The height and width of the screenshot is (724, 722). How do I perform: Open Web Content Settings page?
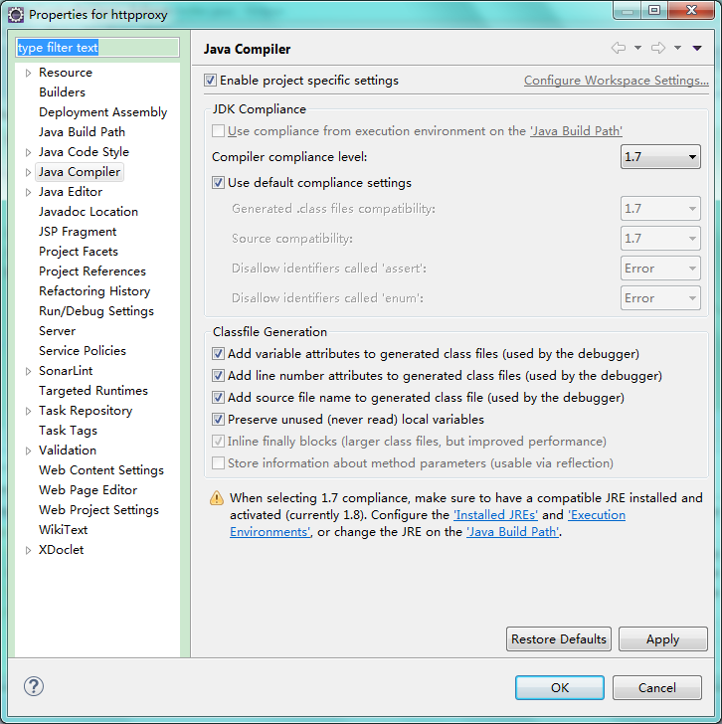pyautogui.click(x=101, y=470)
